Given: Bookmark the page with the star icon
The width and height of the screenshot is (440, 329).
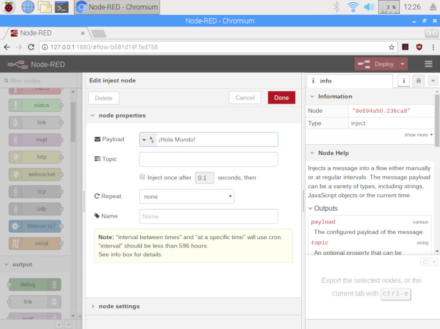Looking at the screenshot, I should 392,47.
